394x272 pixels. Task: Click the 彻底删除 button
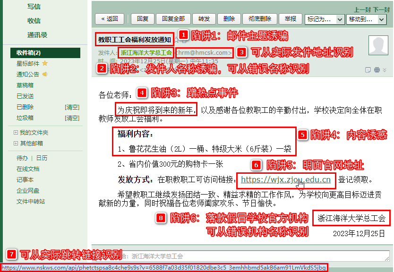point(259,19)
